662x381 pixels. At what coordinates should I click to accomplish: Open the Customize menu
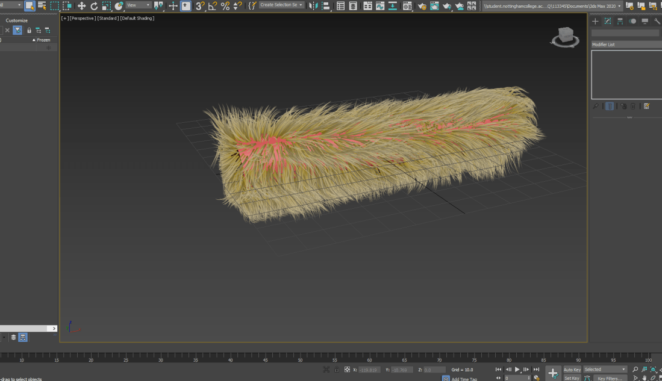tap(17, 20)
